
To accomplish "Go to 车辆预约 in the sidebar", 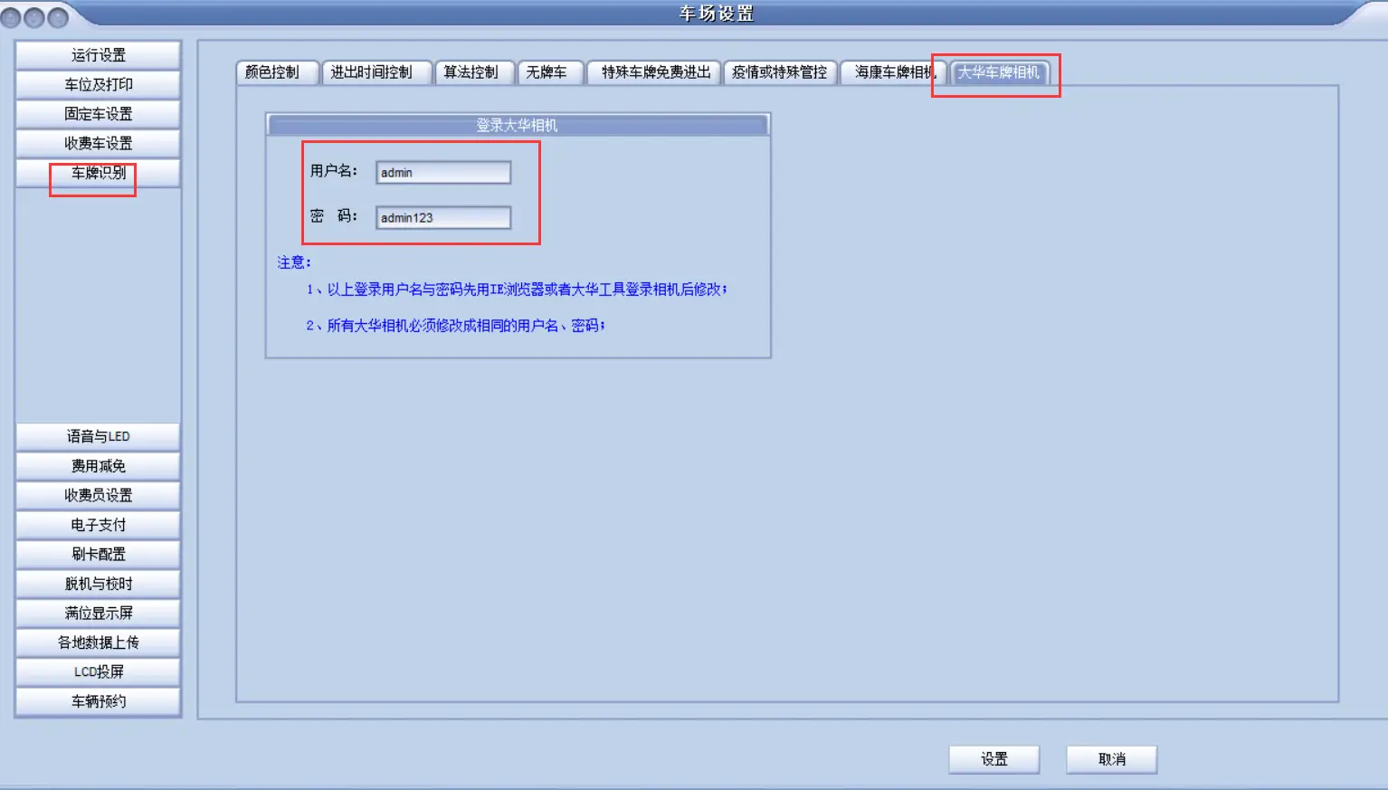I will tap(98, 701).
